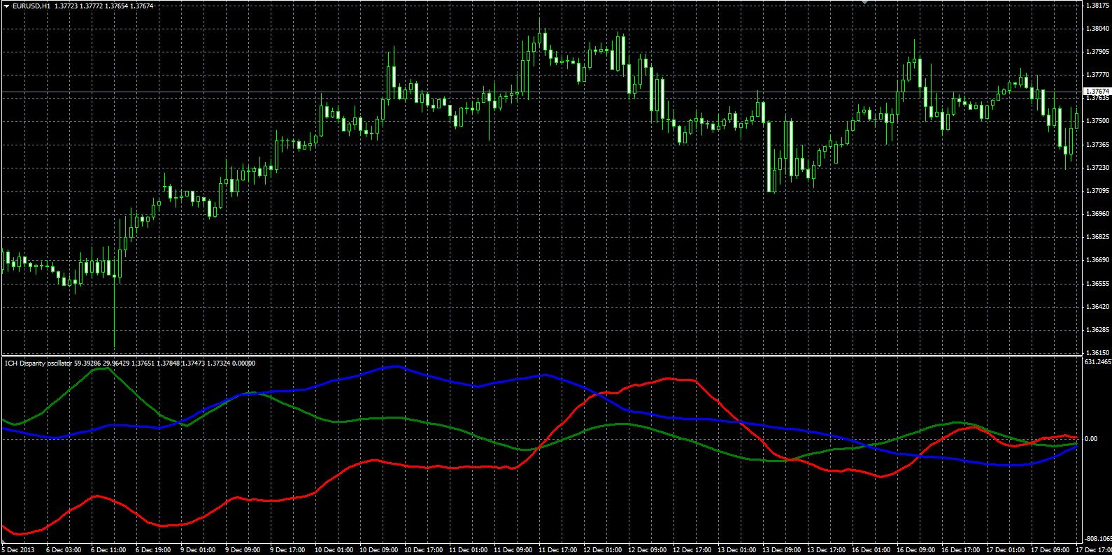This screenshot has width=1112, height=555.
Task: Click price label 1.37770 on the price scale
Action: (1097, 75)
